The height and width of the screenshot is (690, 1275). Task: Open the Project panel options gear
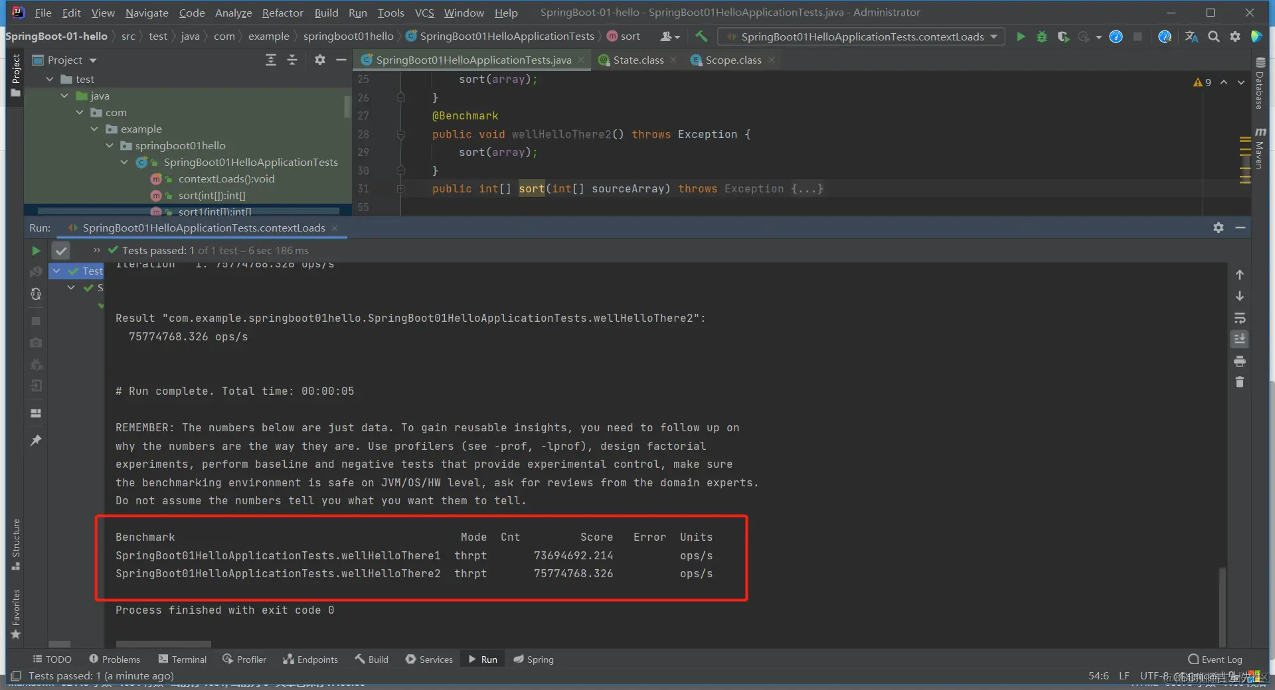(x=320, y=60)
